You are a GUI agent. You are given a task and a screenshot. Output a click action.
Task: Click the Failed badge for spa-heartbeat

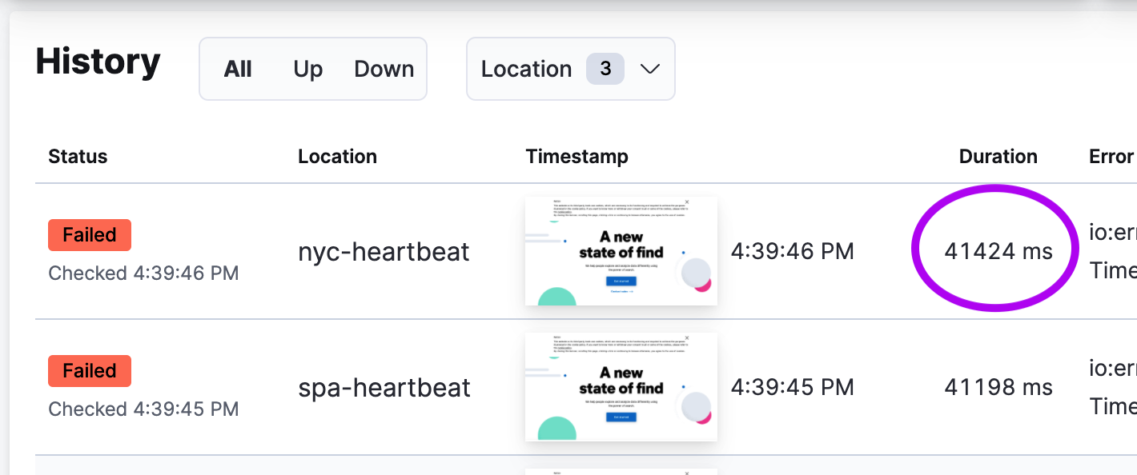pos(89,370)
